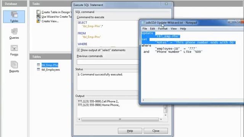Click Create Table in Design View icon

click(x=39, y=12)
